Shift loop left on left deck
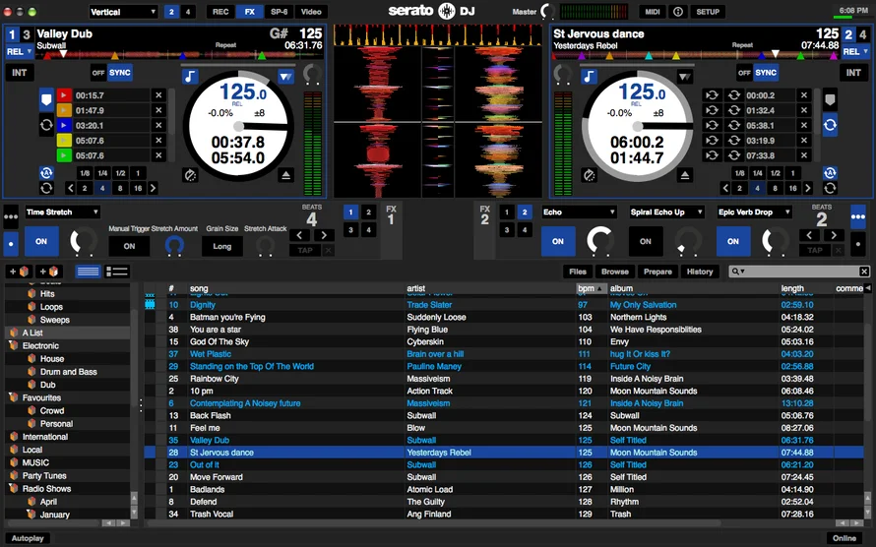876x547 pixels. coord(71,188)
